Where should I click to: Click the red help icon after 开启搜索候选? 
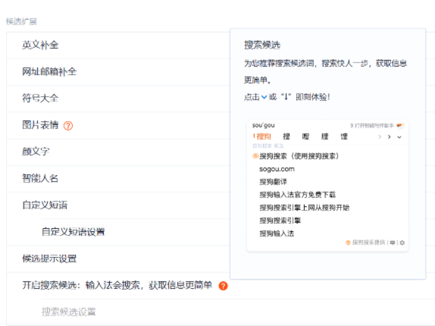223,285
